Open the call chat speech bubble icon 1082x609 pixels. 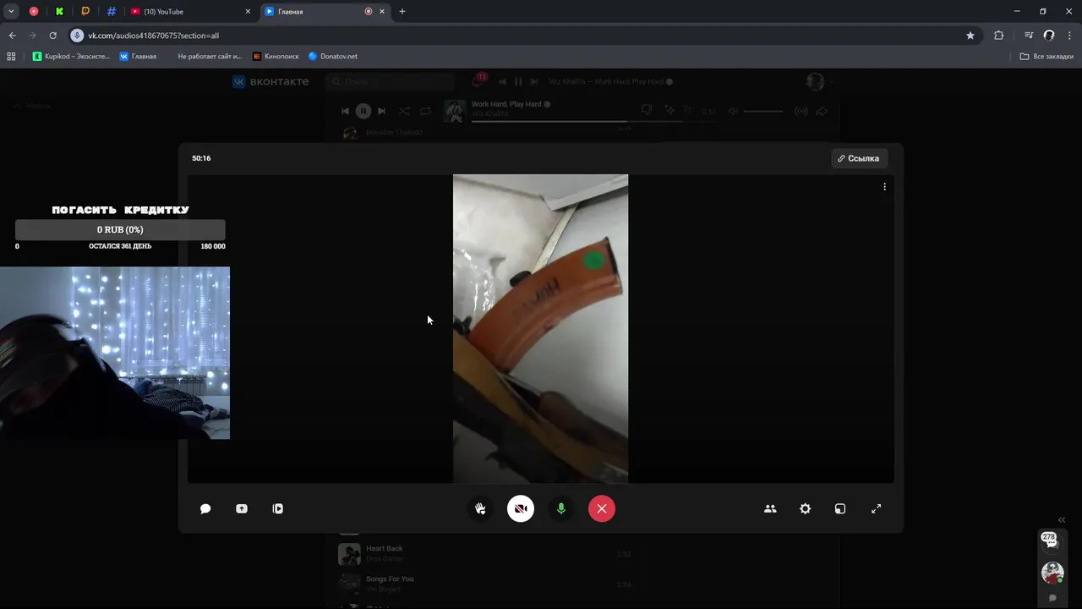[x=205, y=508]
